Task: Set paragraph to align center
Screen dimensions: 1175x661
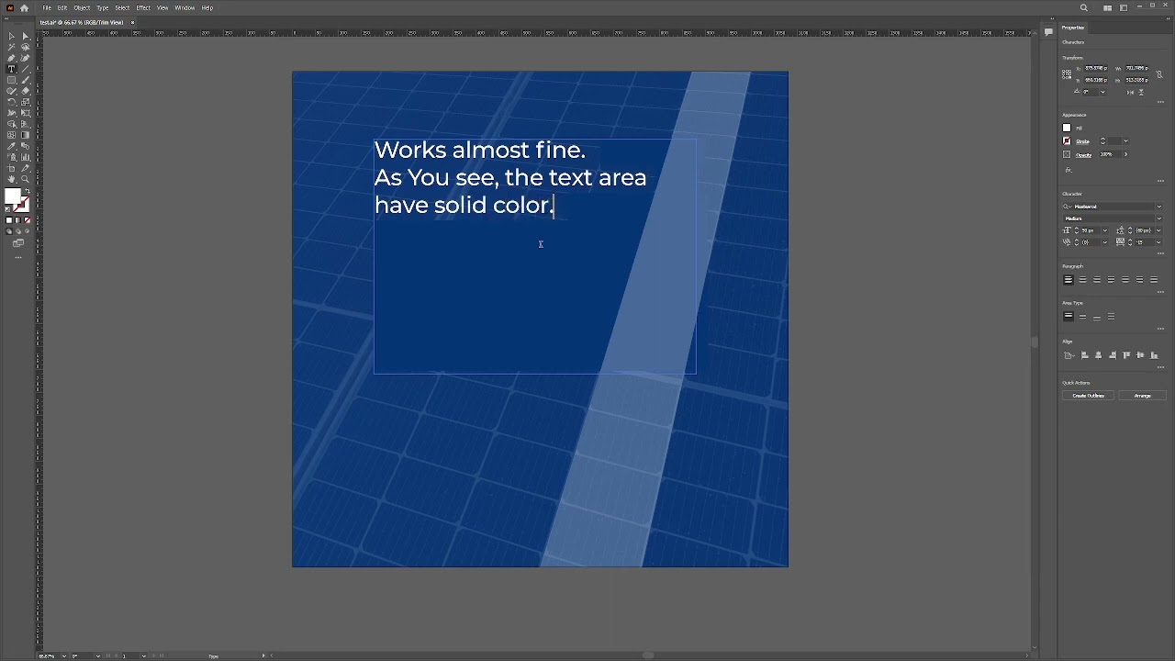Action: (x=1083, y=280)
